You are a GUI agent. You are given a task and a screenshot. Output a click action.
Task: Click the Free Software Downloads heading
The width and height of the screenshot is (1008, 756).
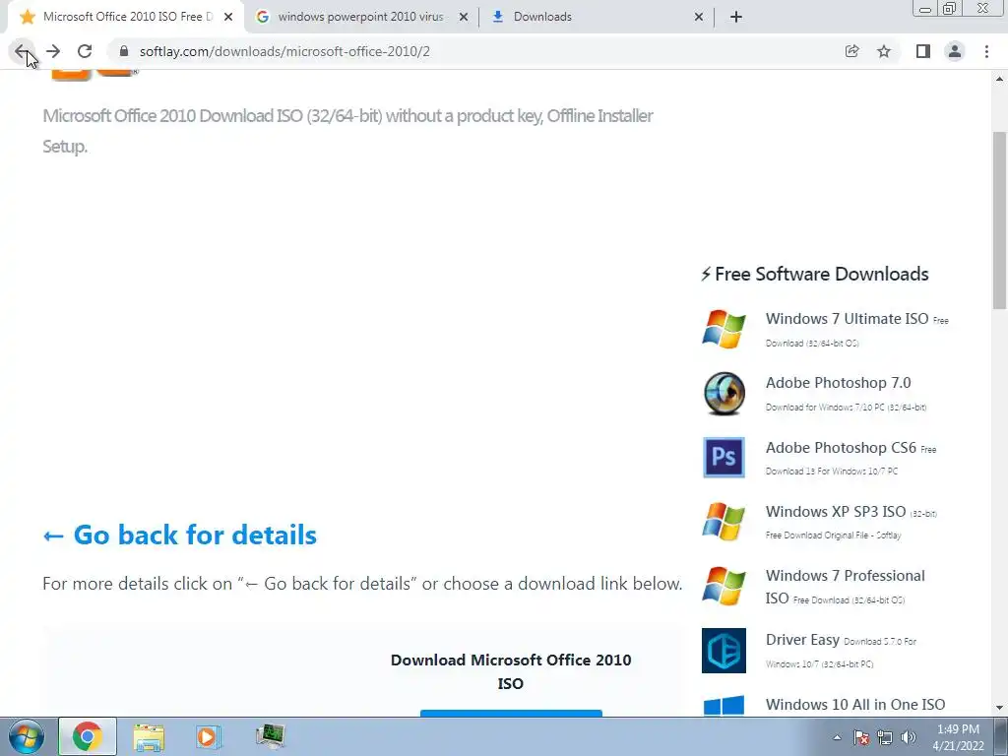814,274
